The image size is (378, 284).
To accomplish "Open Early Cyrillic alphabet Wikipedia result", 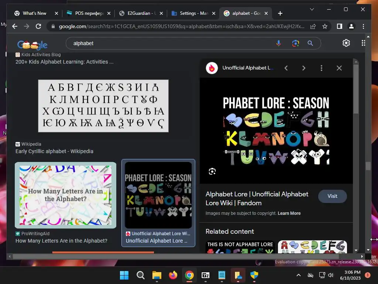I will pos(54,151).
